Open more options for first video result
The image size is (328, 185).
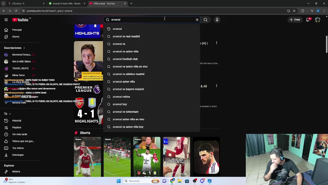[217, 43]
